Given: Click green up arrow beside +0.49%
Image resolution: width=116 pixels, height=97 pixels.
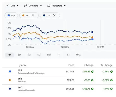Looking at the screenshot, I should (112, 72).
